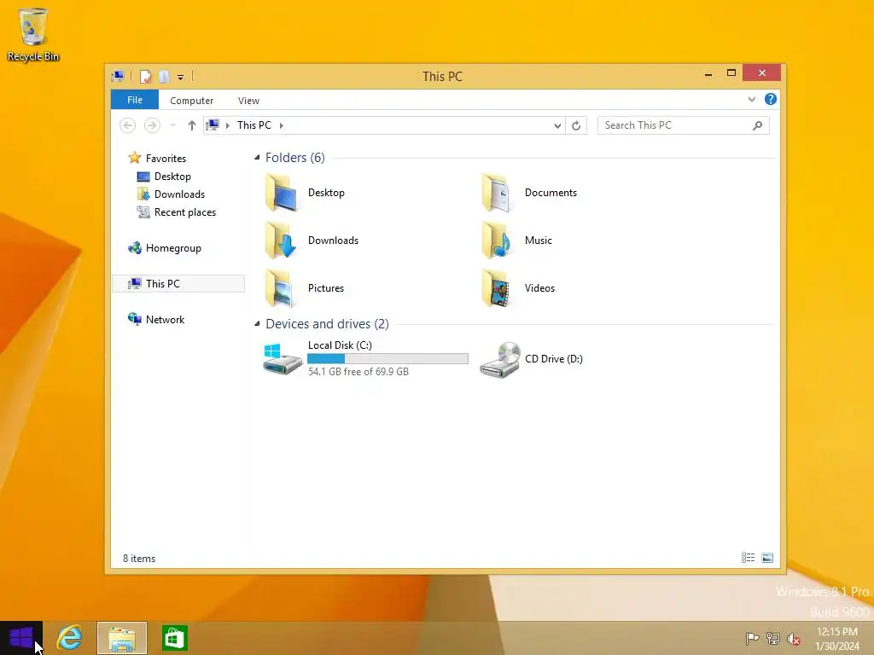Go up one level with Up arrow
Image resolution: width=874 pixels, height=655 pixels.
192,125
